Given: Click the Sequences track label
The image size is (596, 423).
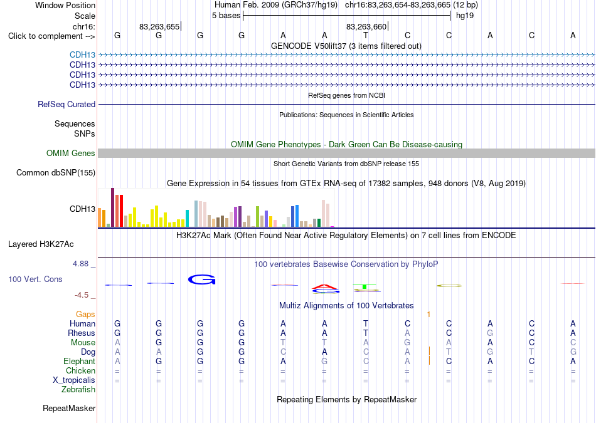Looking at the screenshot, I should (x=75, y=124).
